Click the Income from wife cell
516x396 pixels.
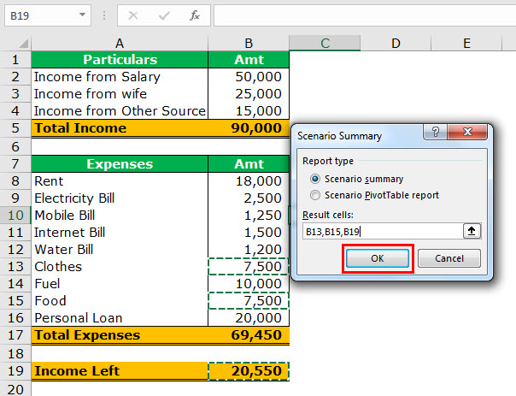tap(120, 94)
